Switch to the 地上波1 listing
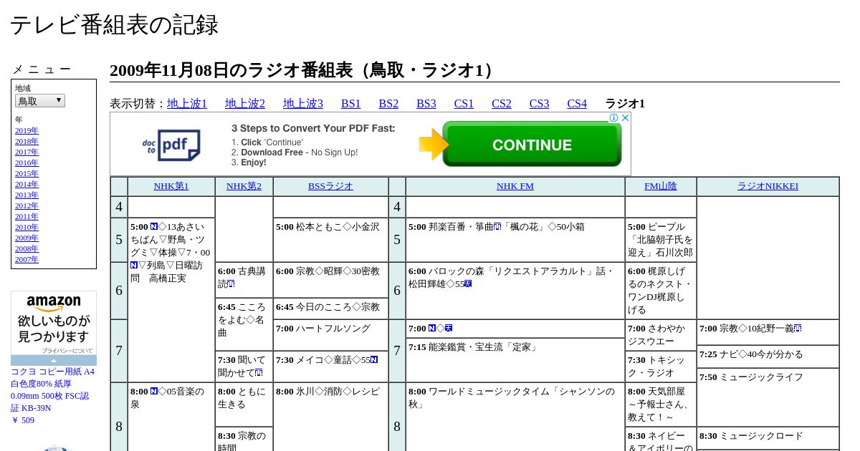The height and width of the screenshot is (451, 860). click(x=187, y=104)
